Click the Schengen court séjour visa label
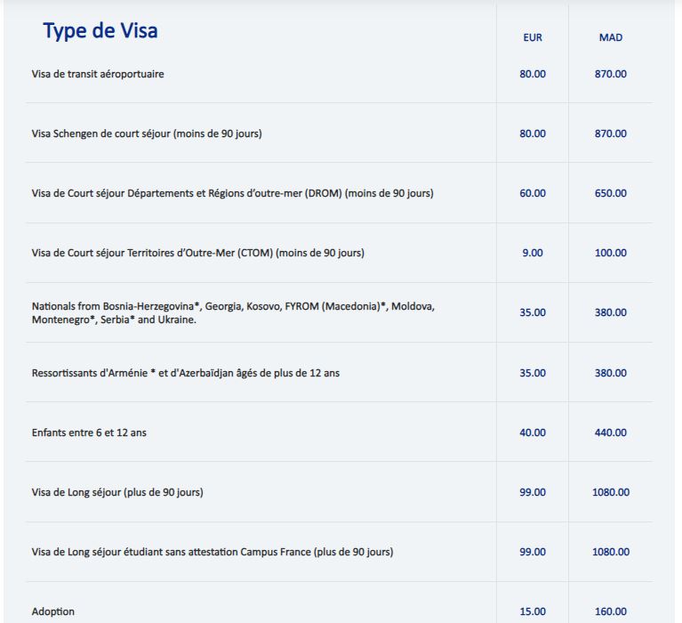The height and width of the screenshot is (623, 682). tap(147, 133)
